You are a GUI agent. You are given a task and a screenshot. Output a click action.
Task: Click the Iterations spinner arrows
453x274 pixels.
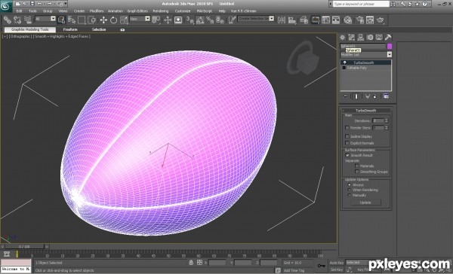coord(387,120)
